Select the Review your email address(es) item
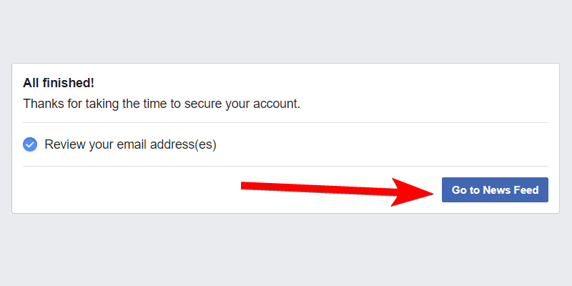This screenshot has width=572, height=286. pyautogui.click(x=130, y=144)
